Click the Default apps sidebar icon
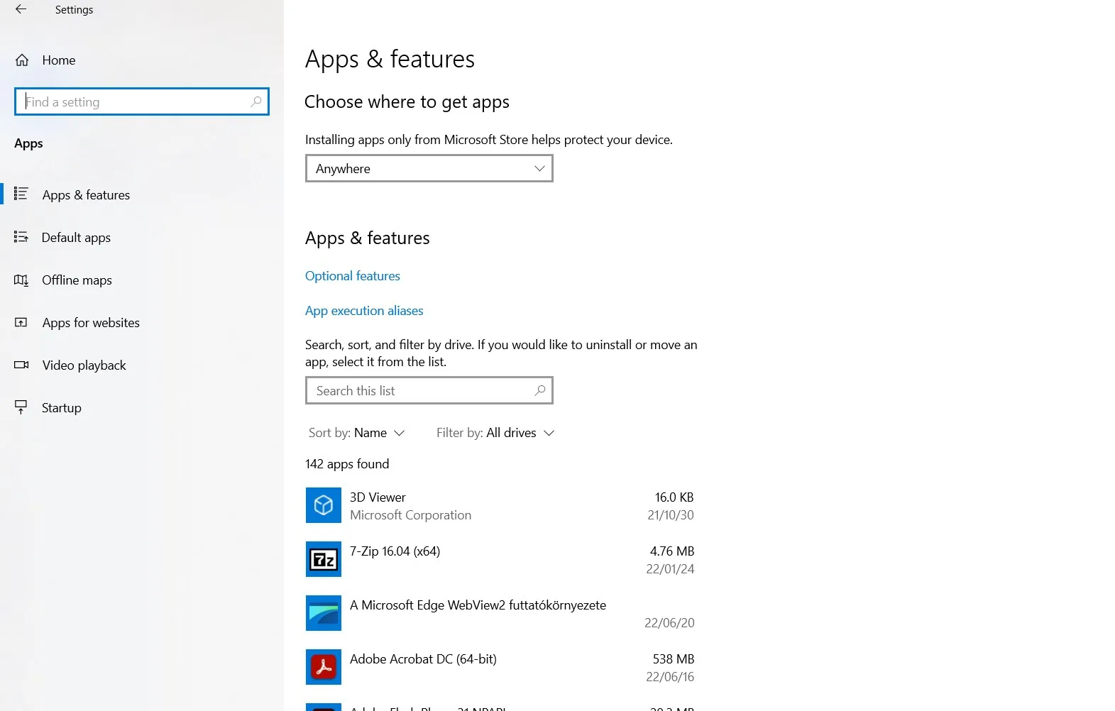Screen dimensions: 1115x711 (21, 237)
